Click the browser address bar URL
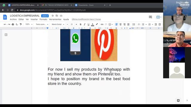The height and width of the screenshot is (107, 191). [53, 10]
